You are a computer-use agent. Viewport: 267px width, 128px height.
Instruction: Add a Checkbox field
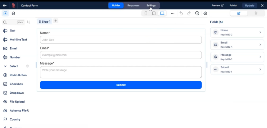tap(16, 84)
